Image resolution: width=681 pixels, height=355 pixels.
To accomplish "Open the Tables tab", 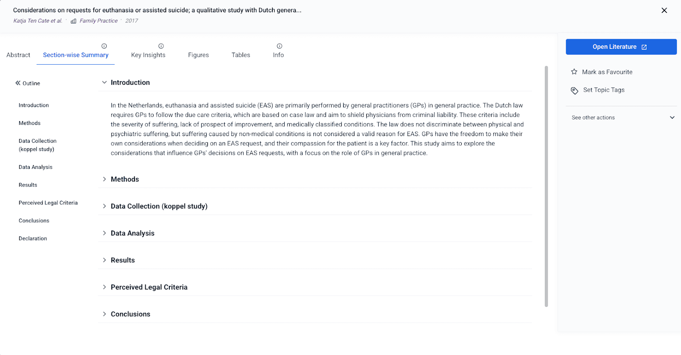I will pos(240,54).
